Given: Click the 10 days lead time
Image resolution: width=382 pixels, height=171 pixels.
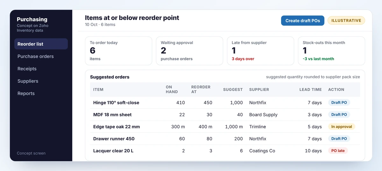Looking at the screenshot, I should [x=313, y=151].
